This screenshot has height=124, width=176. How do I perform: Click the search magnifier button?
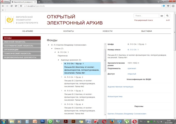coord(167,16)
